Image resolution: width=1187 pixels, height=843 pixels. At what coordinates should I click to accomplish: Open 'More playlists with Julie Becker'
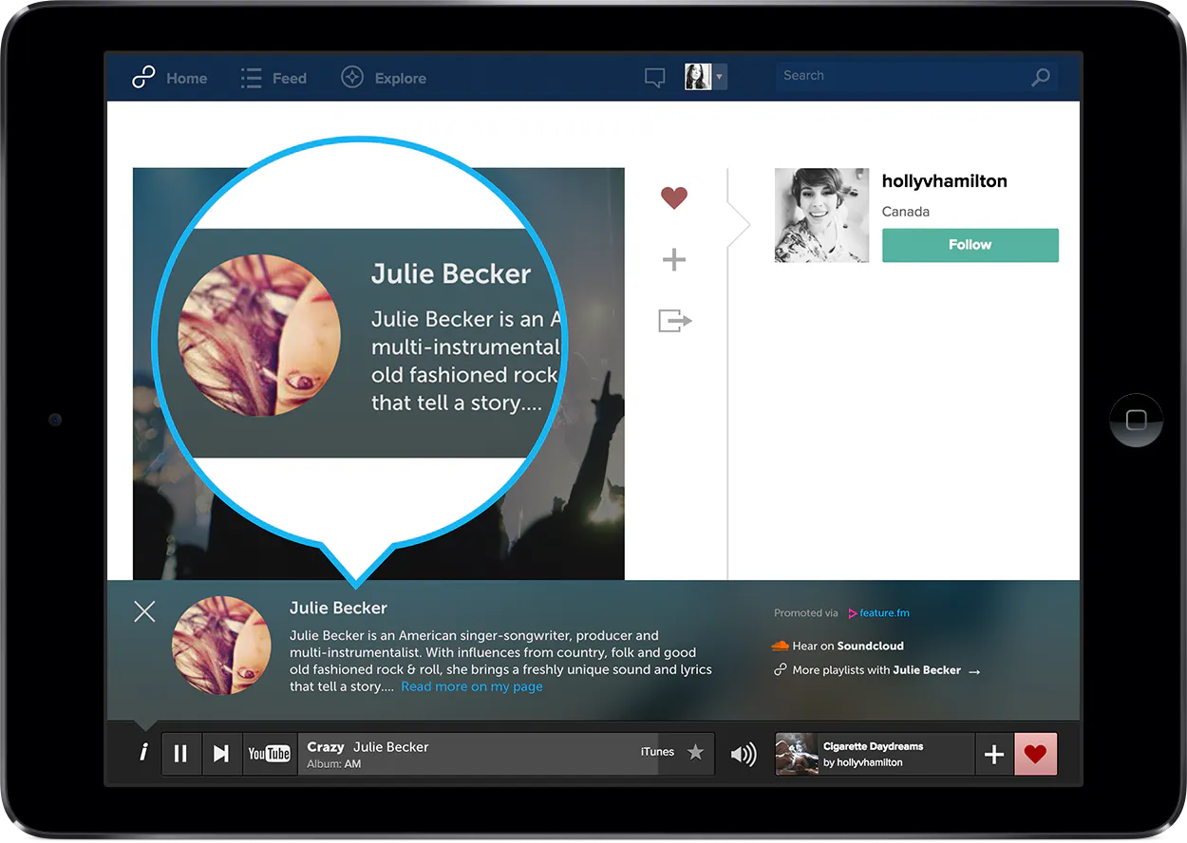point(876,670)
